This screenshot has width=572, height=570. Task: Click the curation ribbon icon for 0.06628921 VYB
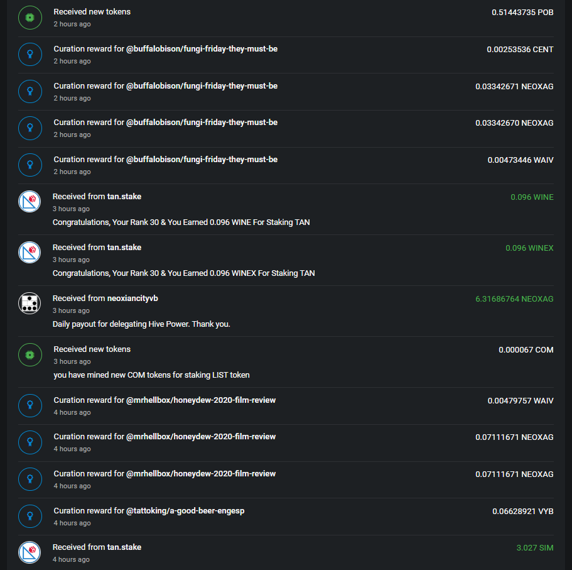click(x=30, y=517)
